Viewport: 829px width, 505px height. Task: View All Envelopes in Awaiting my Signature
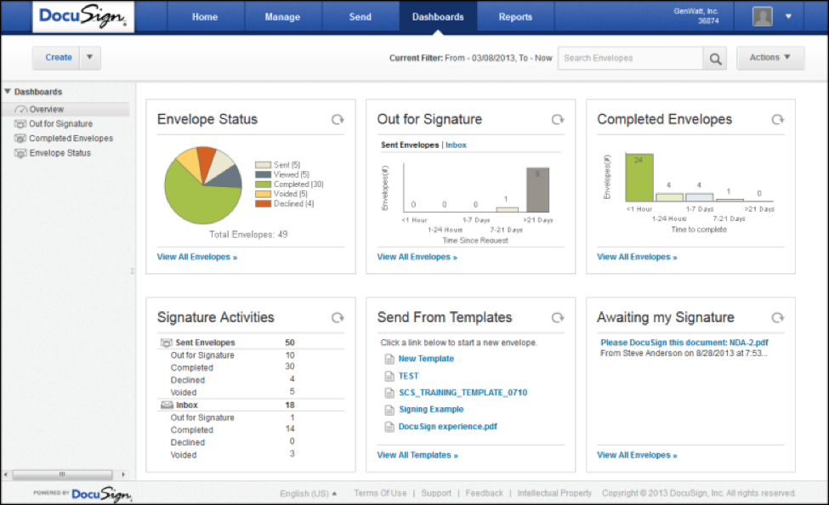tap(637, 456)
